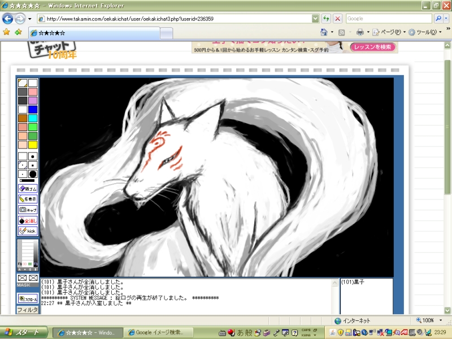Open the フィルタ filter button
452x339 pixels.
click(x=28, y=310)
